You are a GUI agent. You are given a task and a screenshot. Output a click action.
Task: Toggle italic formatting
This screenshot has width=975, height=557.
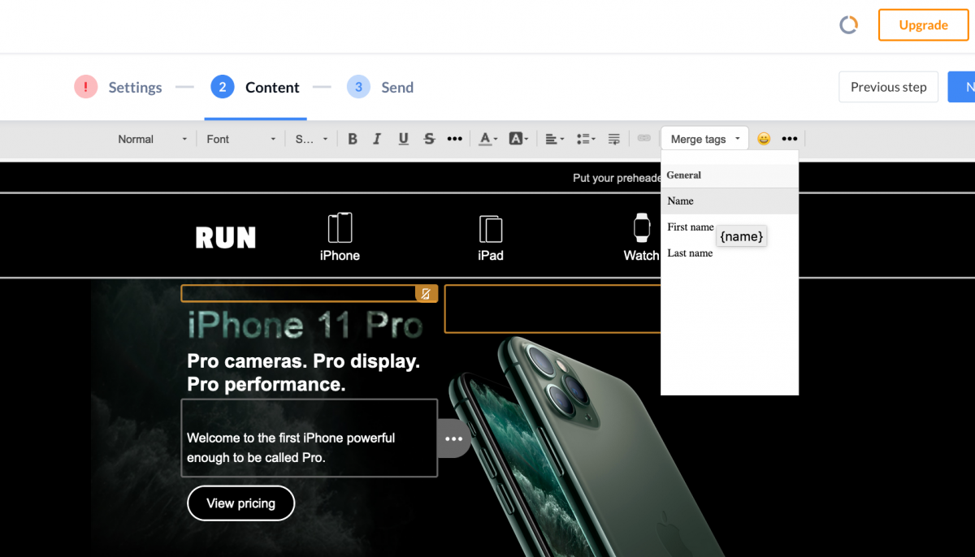point(377,139)
